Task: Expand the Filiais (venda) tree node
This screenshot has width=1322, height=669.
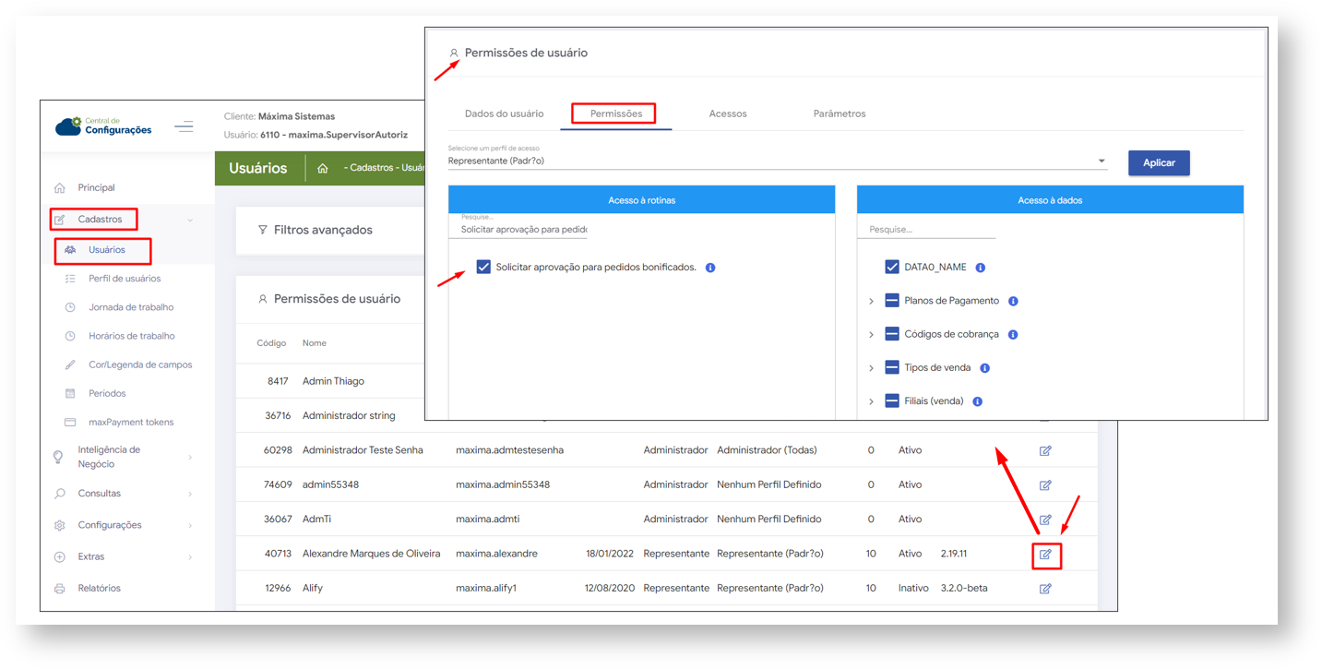Action: pos(871,401)
